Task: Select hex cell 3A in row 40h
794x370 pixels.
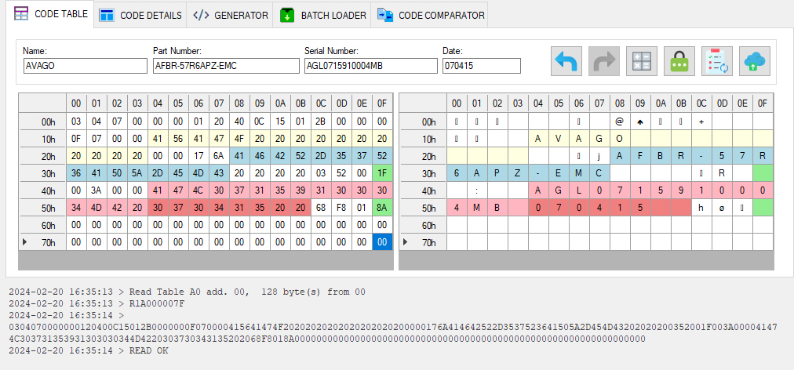Action: (x=97, y=190)
